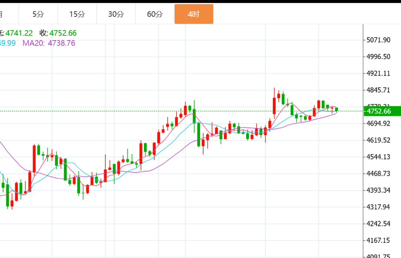This screenshot has width=401, height=258.
Task: Select the 4167.15 level on price axis
Action: [x=378, y=240]
